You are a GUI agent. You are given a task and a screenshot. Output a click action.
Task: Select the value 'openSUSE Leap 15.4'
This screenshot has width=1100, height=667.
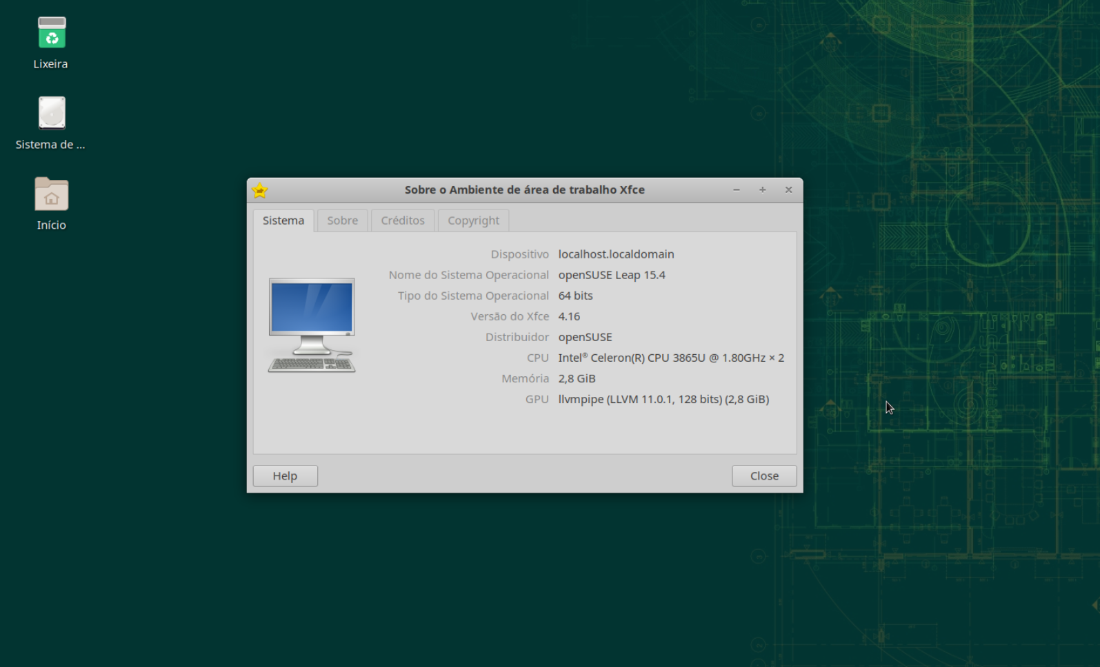(612, 275)
